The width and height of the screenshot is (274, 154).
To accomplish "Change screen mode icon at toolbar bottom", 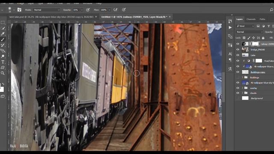I will coord(3,96).
